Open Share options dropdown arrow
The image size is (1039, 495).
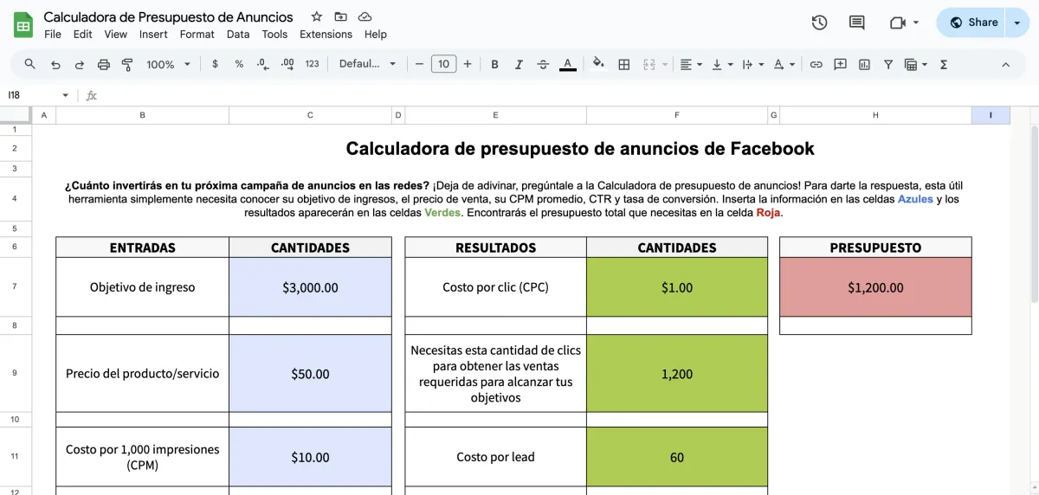[x=1016, y=22]
